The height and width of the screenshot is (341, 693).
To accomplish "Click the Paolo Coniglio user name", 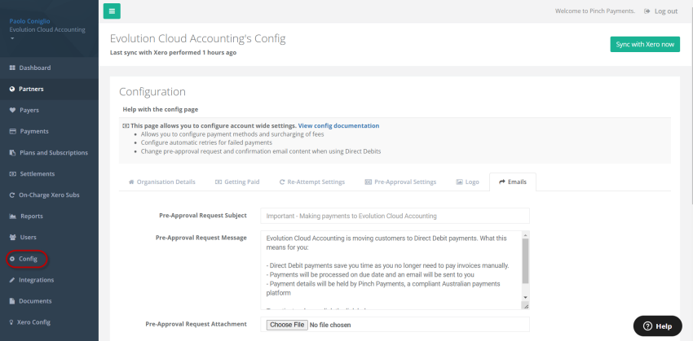I will 29,21.
